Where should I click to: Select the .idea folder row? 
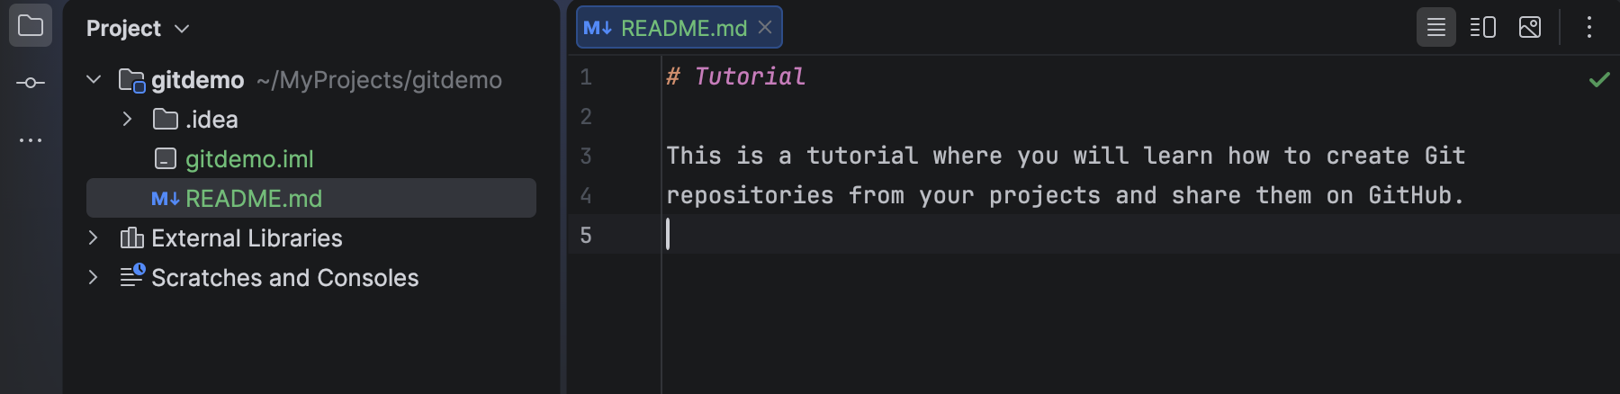(311, 119)
